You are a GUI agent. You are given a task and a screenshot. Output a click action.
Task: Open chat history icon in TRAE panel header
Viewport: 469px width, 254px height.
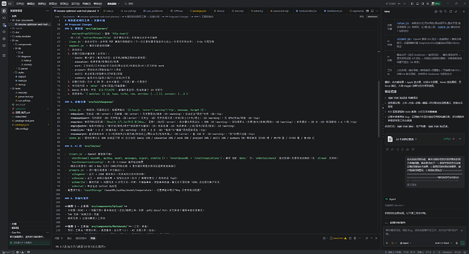point(440,12)
